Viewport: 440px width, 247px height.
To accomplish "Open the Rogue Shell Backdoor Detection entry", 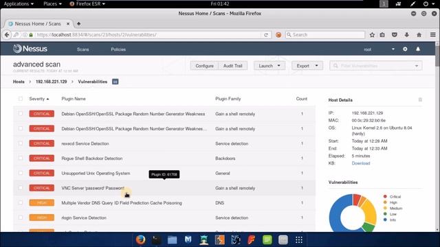I will [x=92, y=158].
